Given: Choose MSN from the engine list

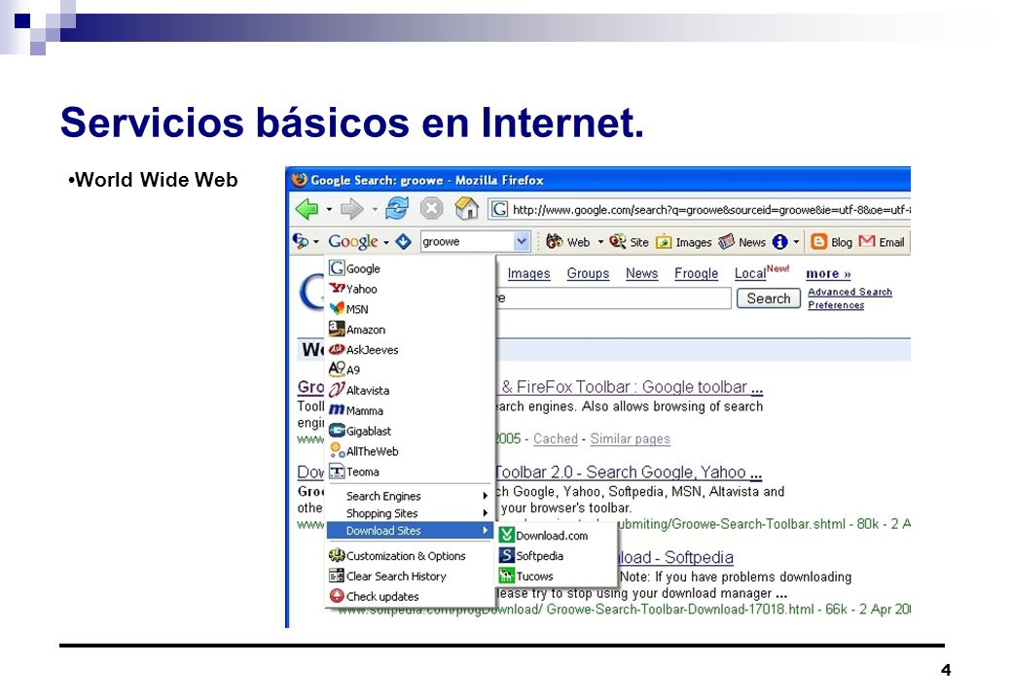Looking at the screenshot, I should [x=411, y=309].
